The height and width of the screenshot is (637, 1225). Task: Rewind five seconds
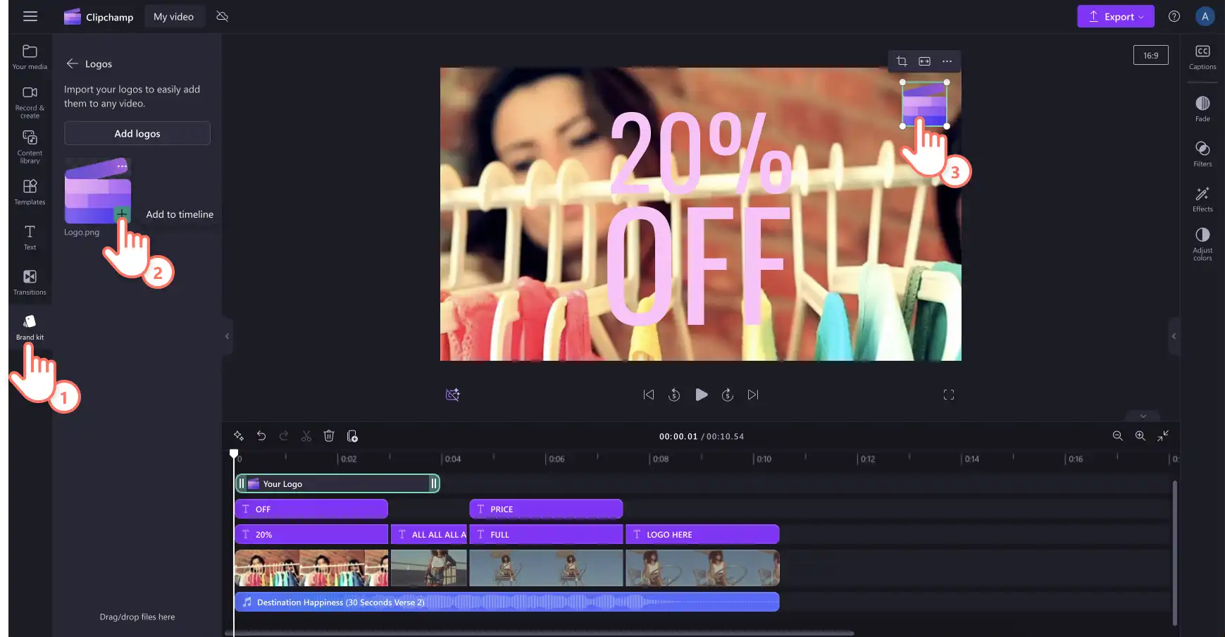(674, 395)
